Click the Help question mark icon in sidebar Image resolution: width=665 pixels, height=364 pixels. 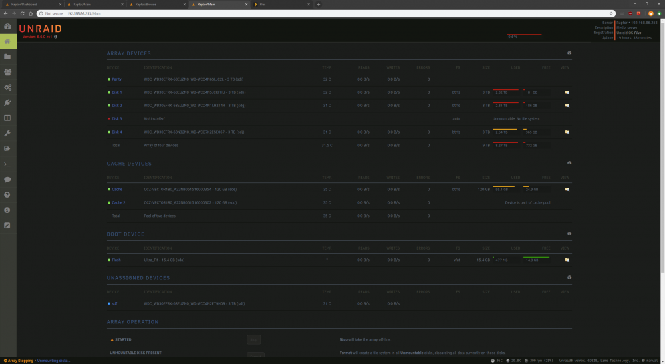pos(7,195)
